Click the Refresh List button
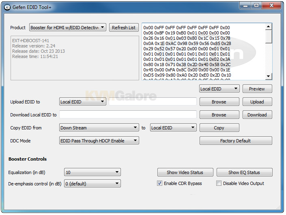This screenshot has width=286, height=215. pyautogui.click(x=124, y=28)
